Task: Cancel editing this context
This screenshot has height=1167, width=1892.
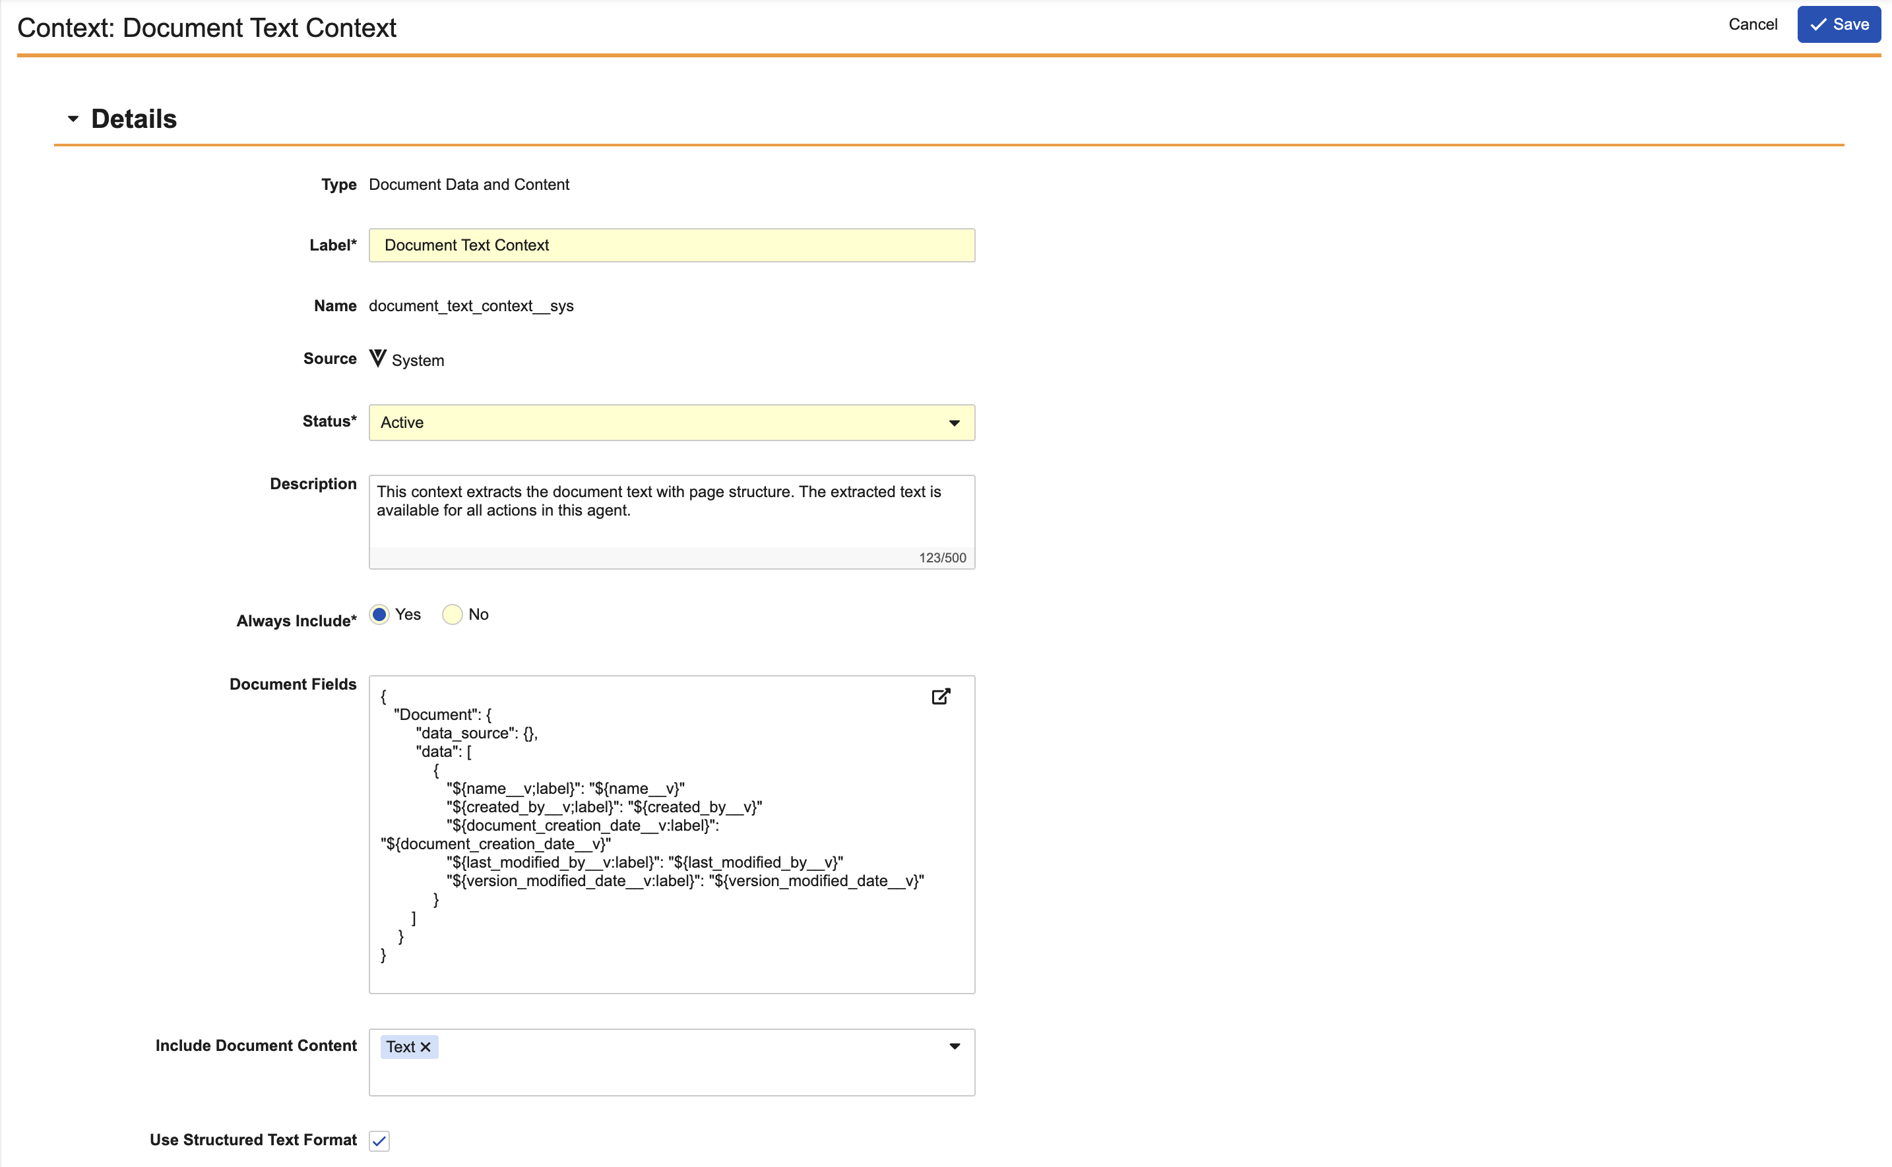Action: click(x=1752, y=24)
